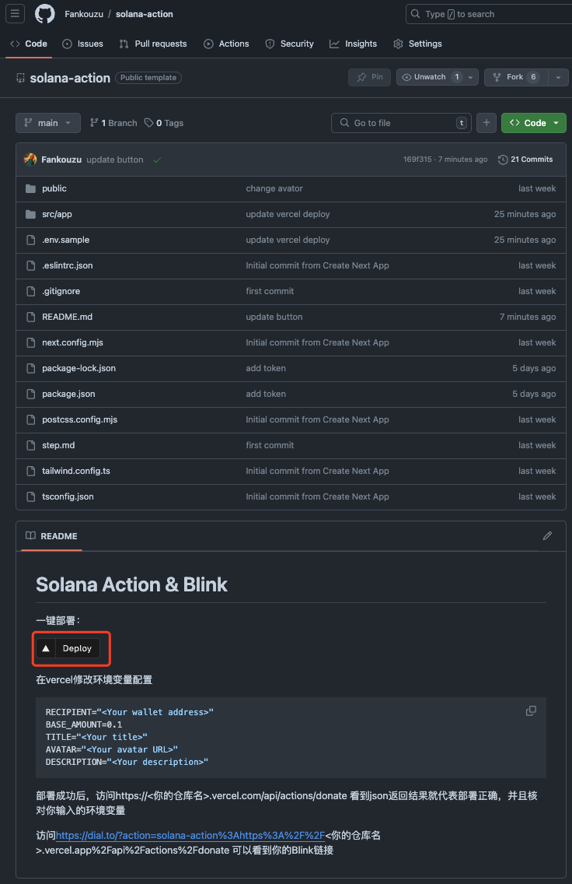572x884 pixels.
Task: Open the dial.to action link
Action: tap(190, 836)
